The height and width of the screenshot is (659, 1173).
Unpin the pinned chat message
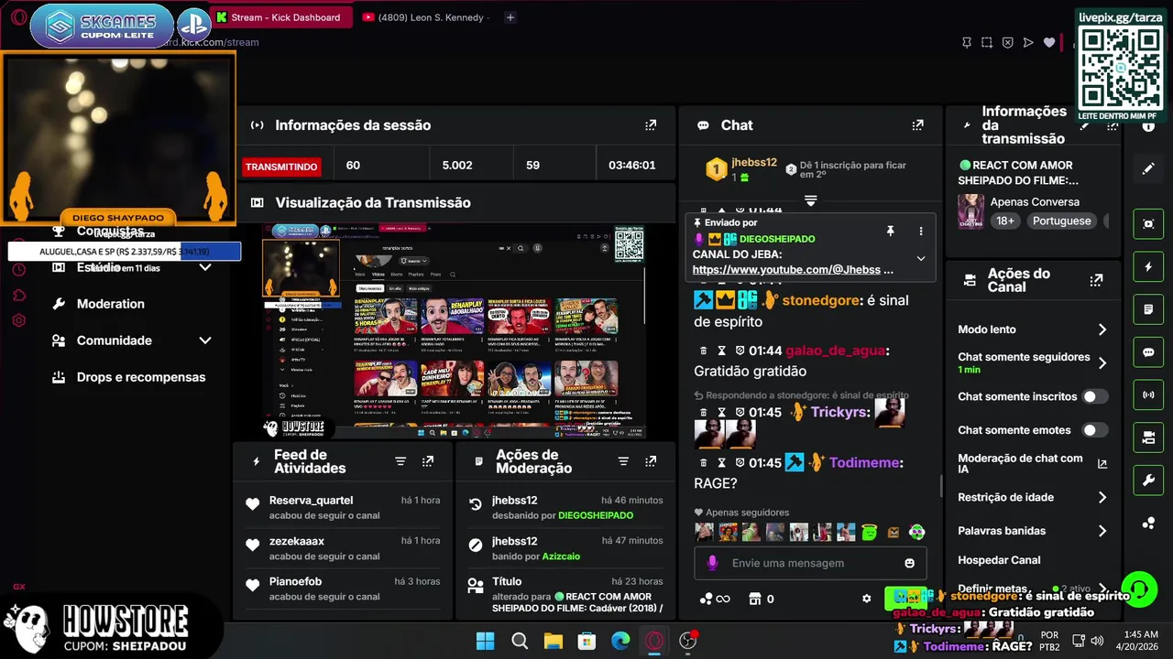click(x=890, y=232)
